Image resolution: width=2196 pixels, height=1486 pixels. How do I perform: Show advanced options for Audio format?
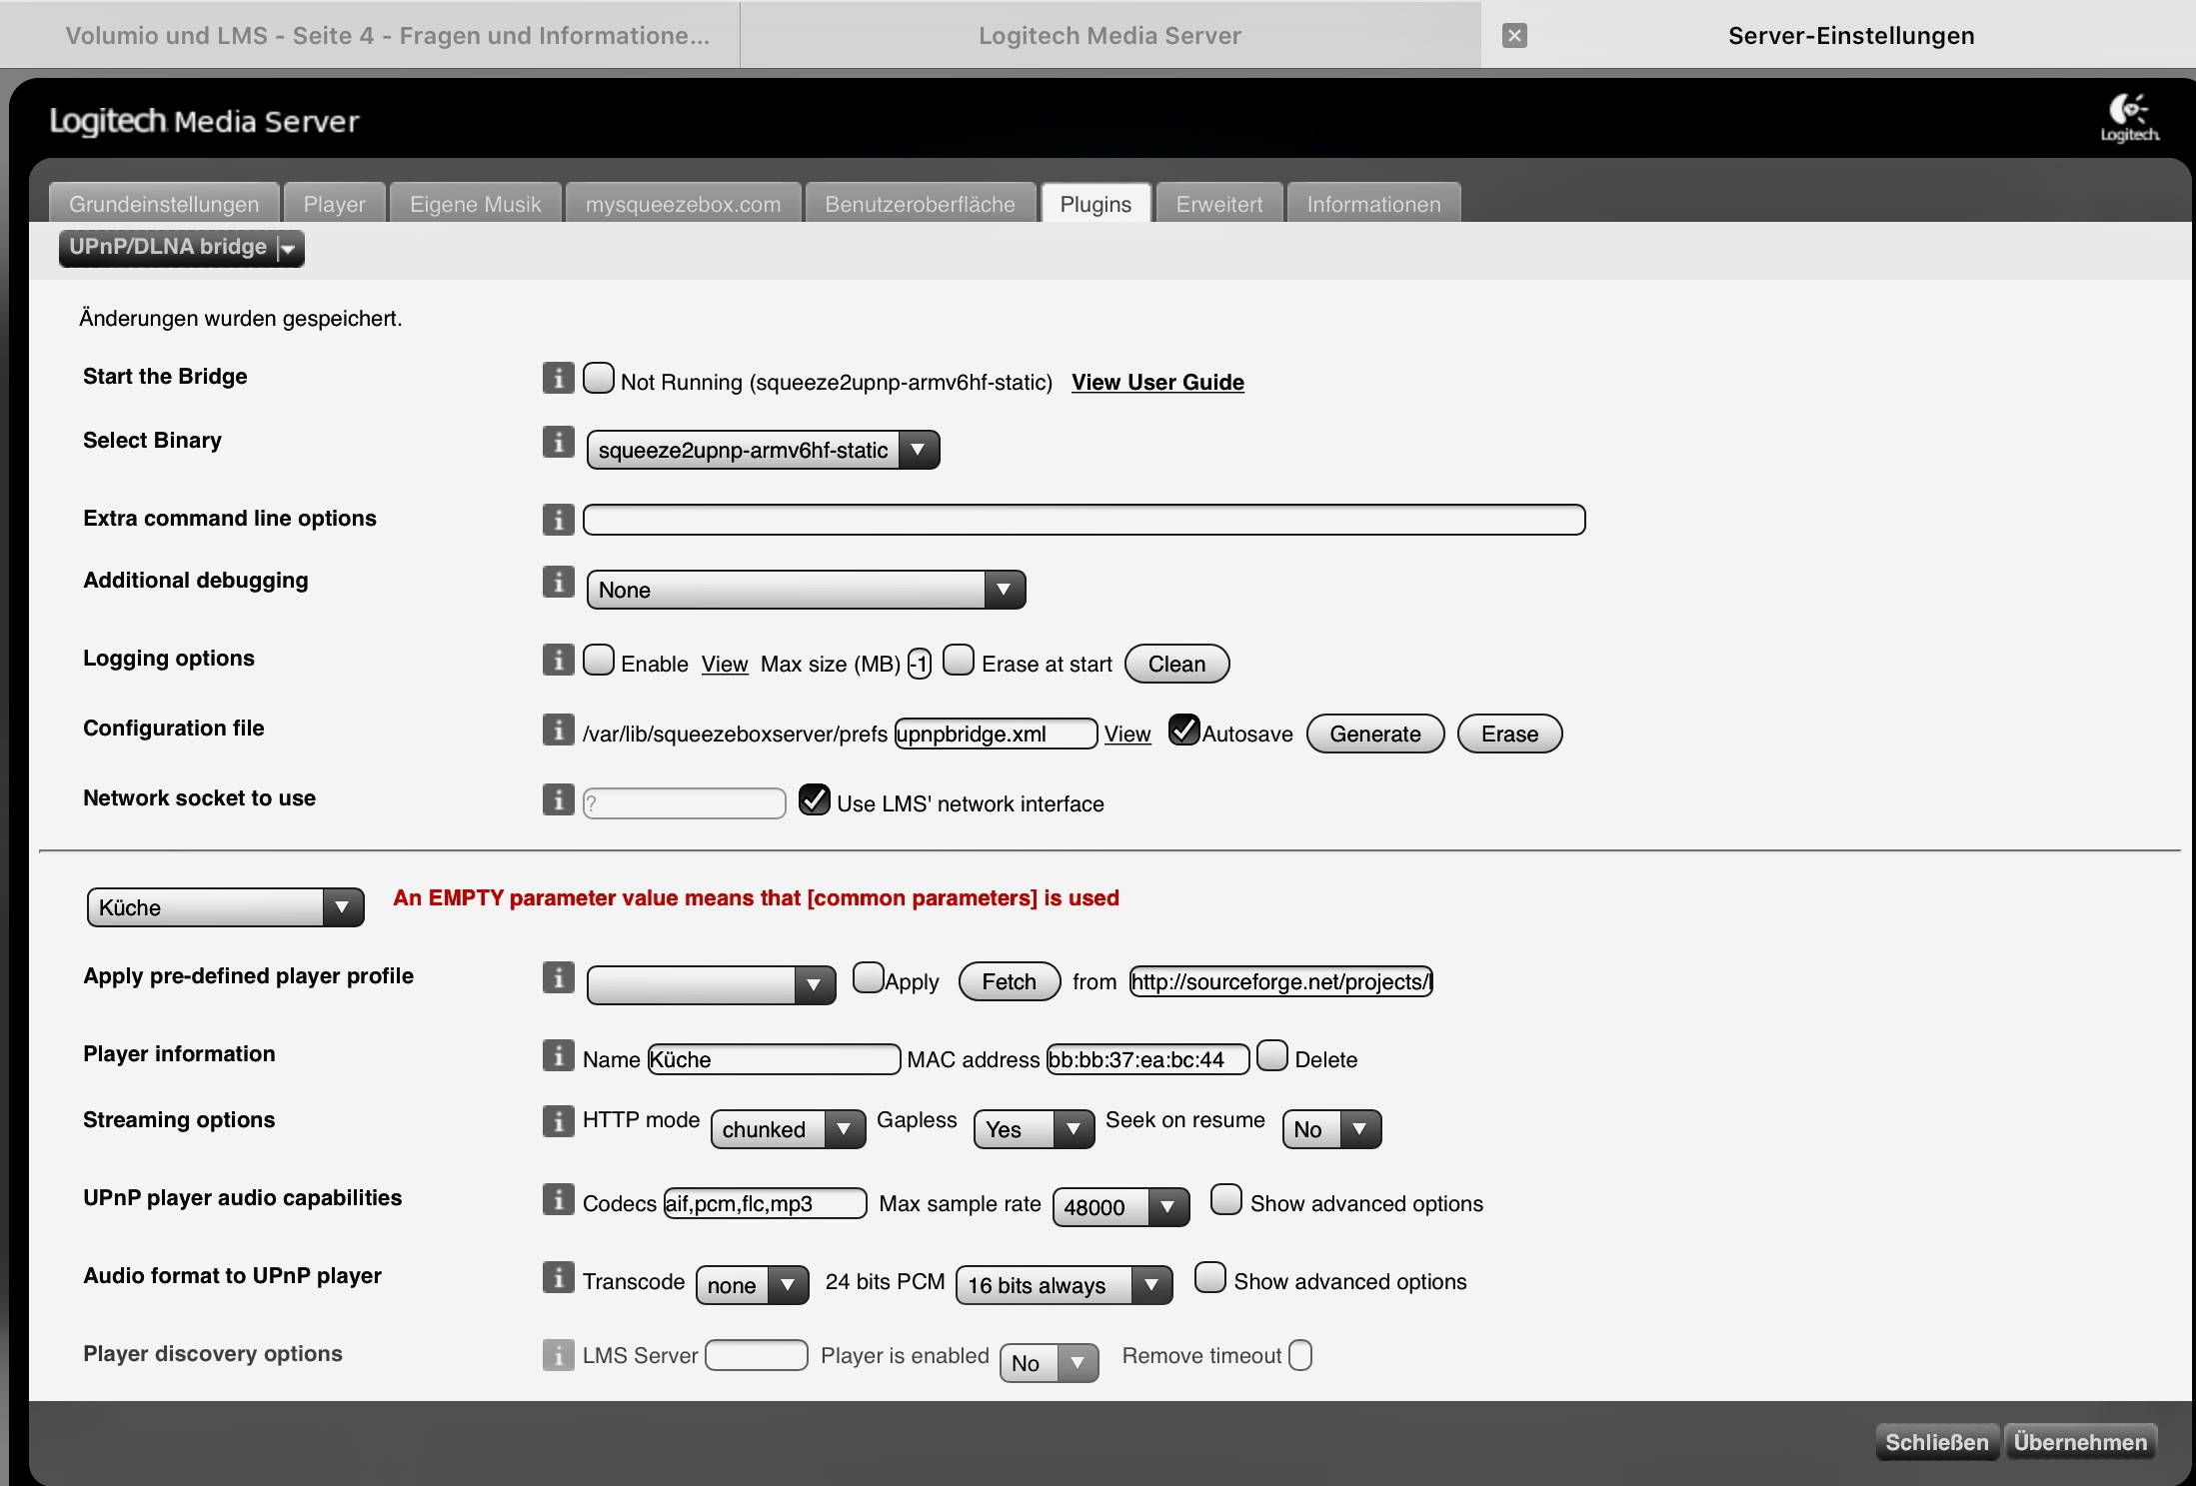(1210, 1277)
